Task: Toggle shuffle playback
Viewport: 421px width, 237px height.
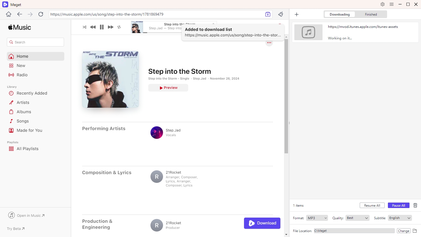Action: pos(85,27)
